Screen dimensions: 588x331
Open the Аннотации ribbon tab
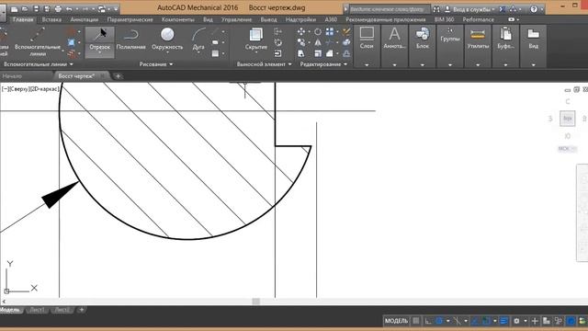[x=85, y=19]
